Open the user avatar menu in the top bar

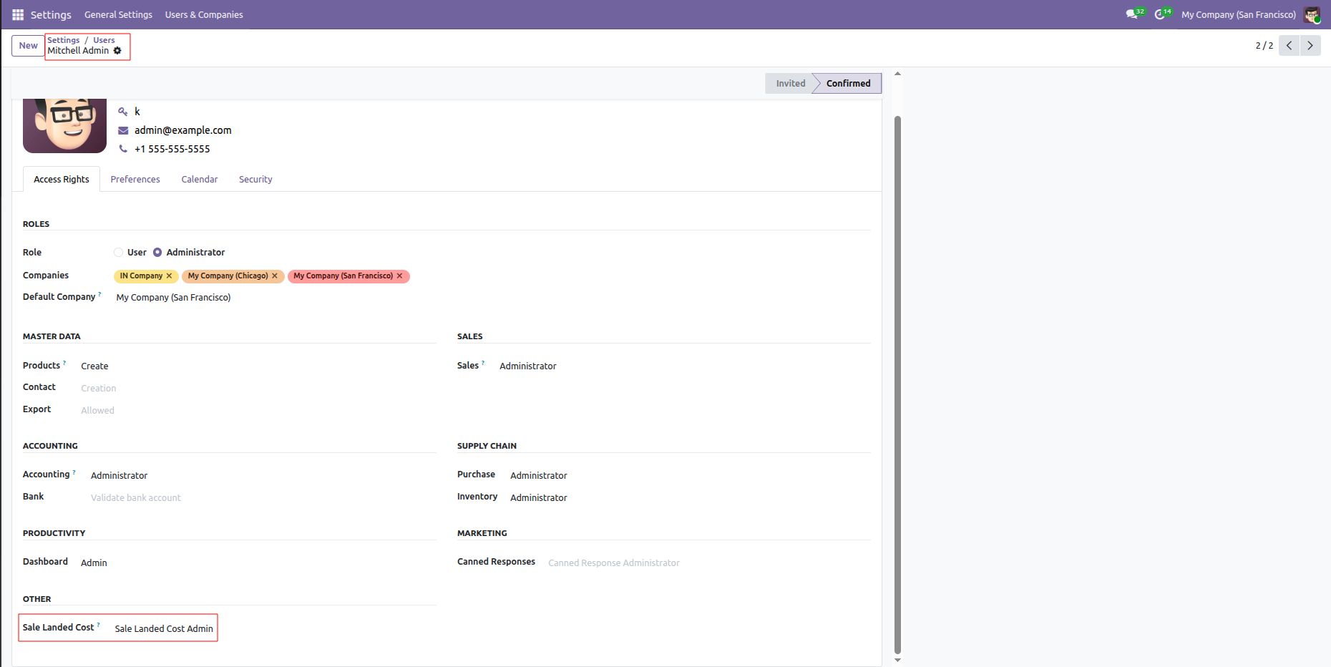tap(1311, 14)
